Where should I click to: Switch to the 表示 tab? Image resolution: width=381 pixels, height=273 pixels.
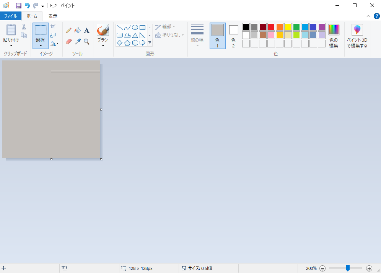(x=53, y=16)
